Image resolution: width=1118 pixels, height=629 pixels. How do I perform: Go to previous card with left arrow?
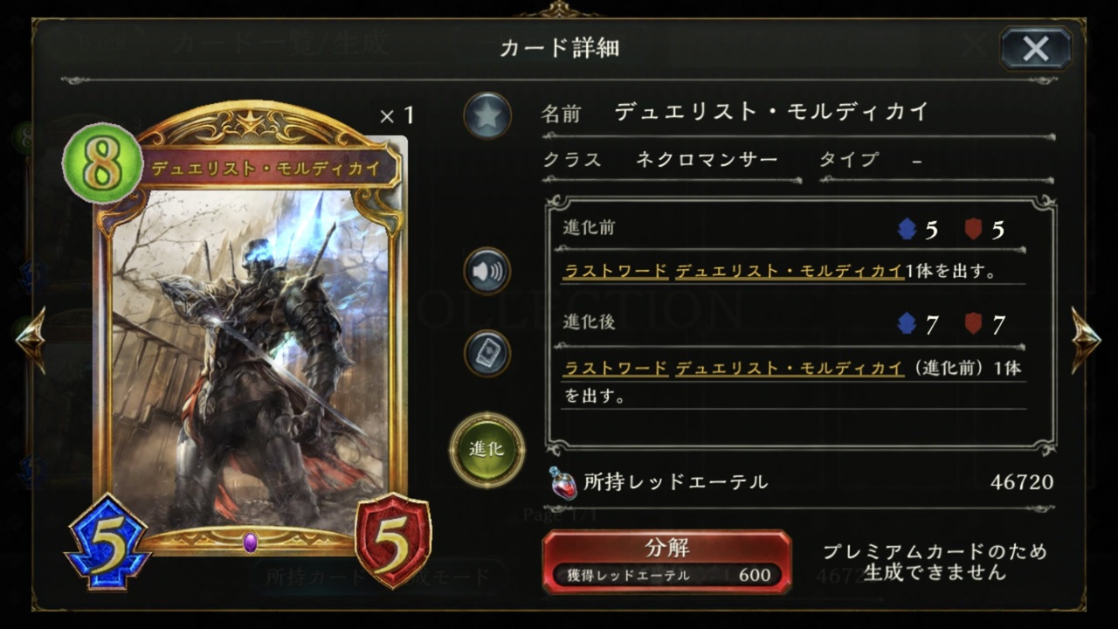[x=31, y=340]
